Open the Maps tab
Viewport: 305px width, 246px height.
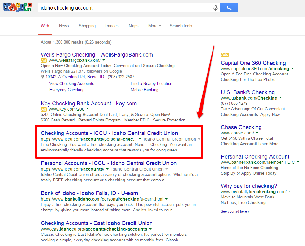(133, 26)
